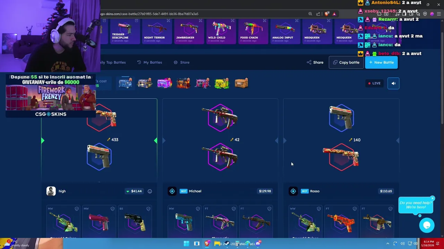Toggle the battle sound speaker button
This screenshot has height=249, width=444.
coord(393,83)
